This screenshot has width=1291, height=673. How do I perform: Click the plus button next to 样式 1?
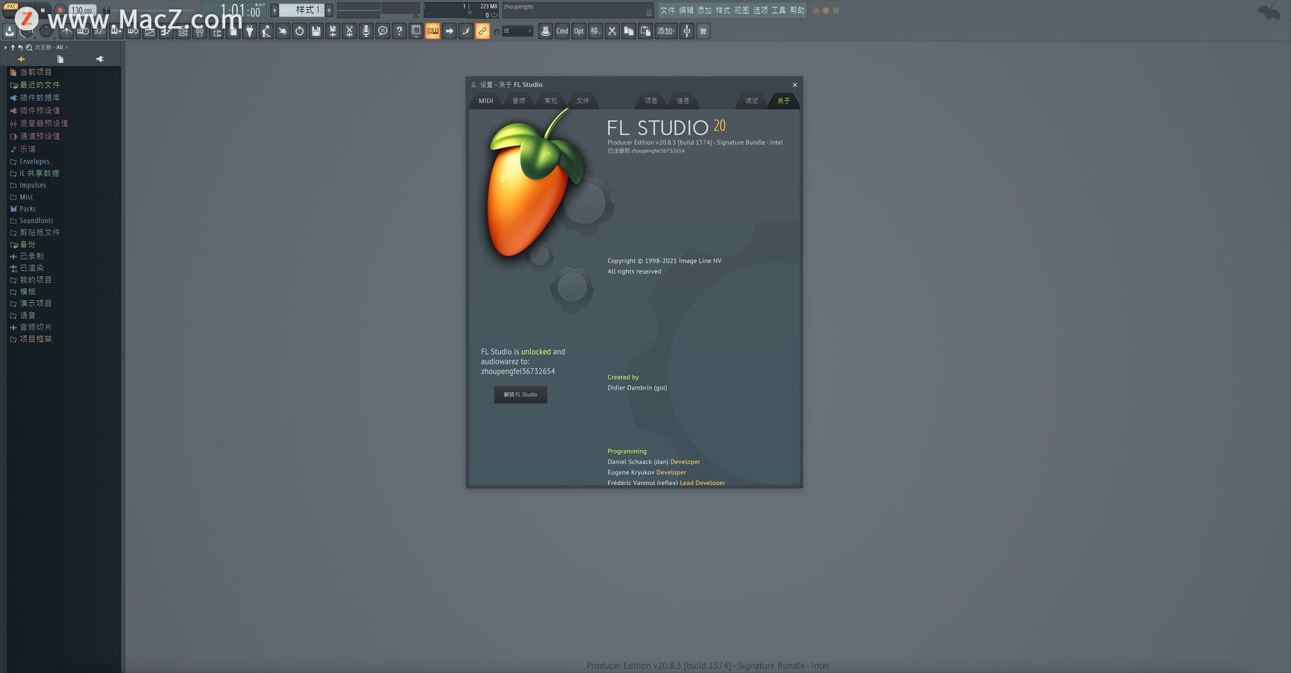[329, 10]
